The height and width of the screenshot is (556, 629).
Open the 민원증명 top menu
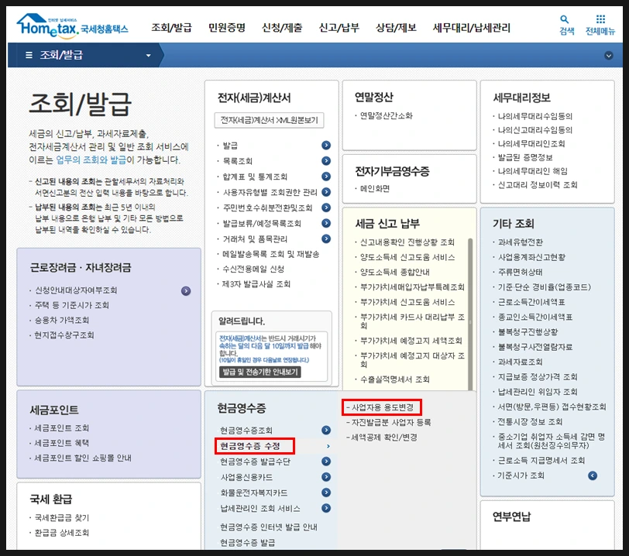pyautogui.click(x=227, y=28)
